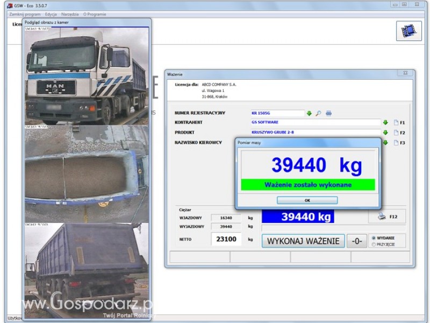Click the F12 print button icon
Screen dimensions: 430x323
pyautogui.click(x=382, y=216)
